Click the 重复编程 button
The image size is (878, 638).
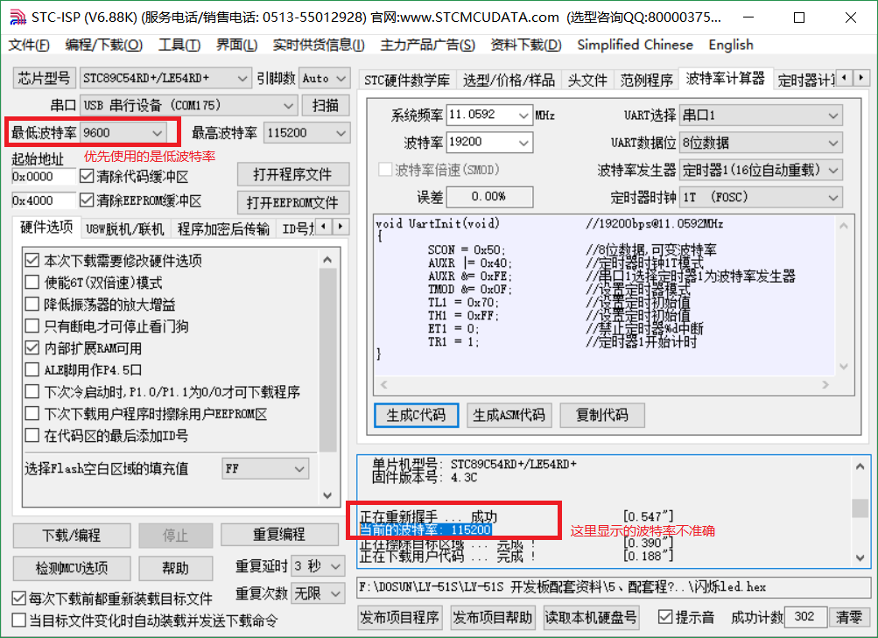pyautogui.click(x=279, y=535)
